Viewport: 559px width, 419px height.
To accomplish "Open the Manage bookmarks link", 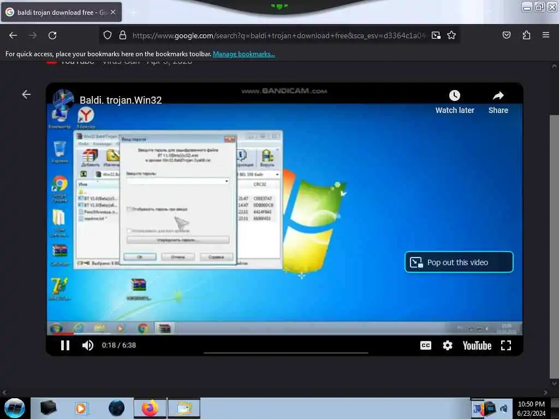I will click(x=244, y=54).
